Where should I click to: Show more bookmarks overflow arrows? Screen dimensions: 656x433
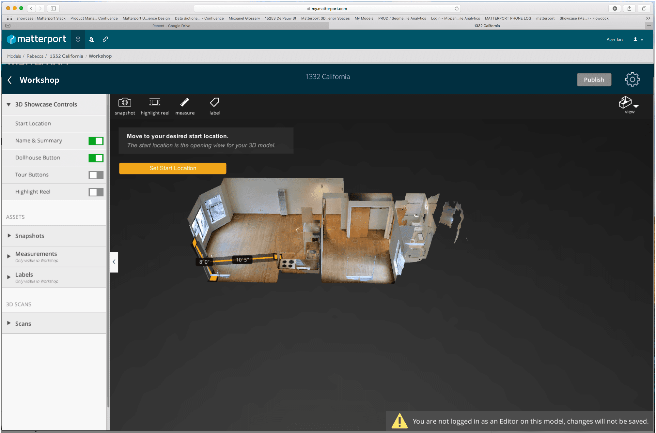pyautogui.click(x=648, y=18)
